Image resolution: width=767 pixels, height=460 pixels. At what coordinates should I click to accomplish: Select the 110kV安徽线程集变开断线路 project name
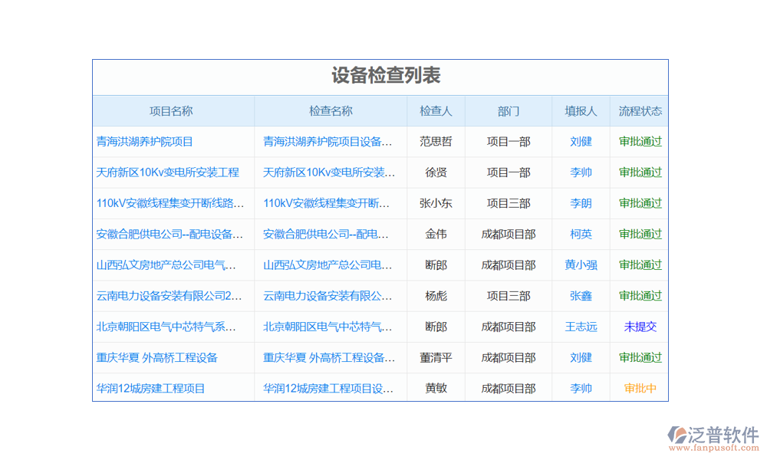170,203
